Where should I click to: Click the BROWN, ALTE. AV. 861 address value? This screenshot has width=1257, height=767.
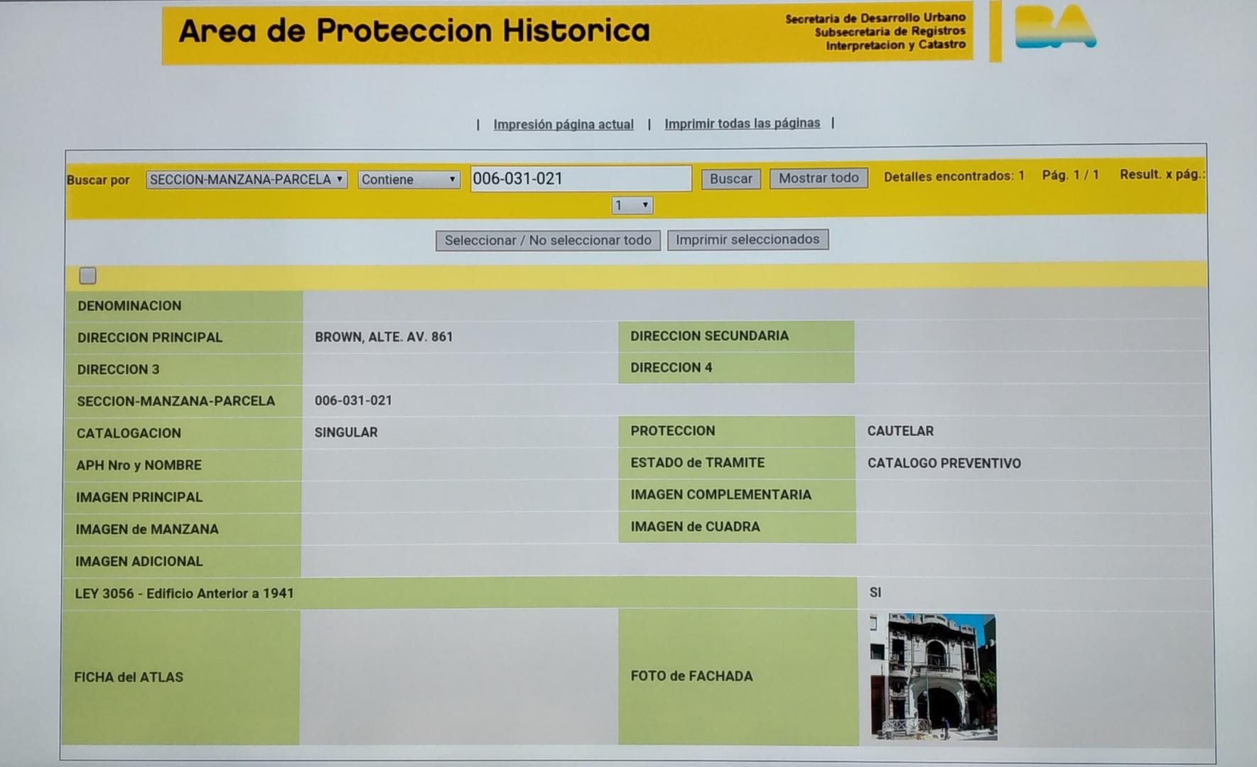384,337
